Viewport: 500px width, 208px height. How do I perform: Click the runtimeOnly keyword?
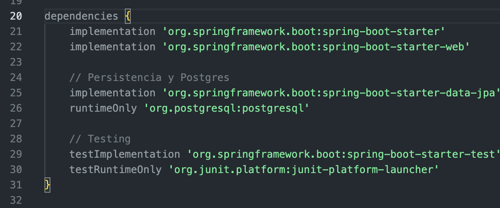point(104,109)
